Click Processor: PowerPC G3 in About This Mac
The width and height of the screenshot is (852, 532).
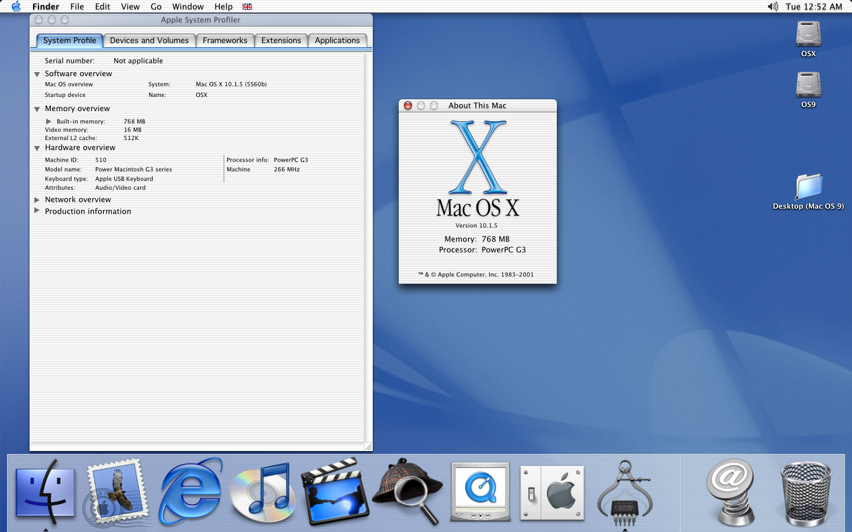[482, 250]
